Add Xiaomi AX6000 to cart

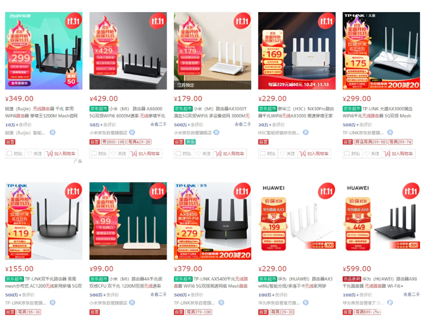pyautogui.click(x=146, y=153)
